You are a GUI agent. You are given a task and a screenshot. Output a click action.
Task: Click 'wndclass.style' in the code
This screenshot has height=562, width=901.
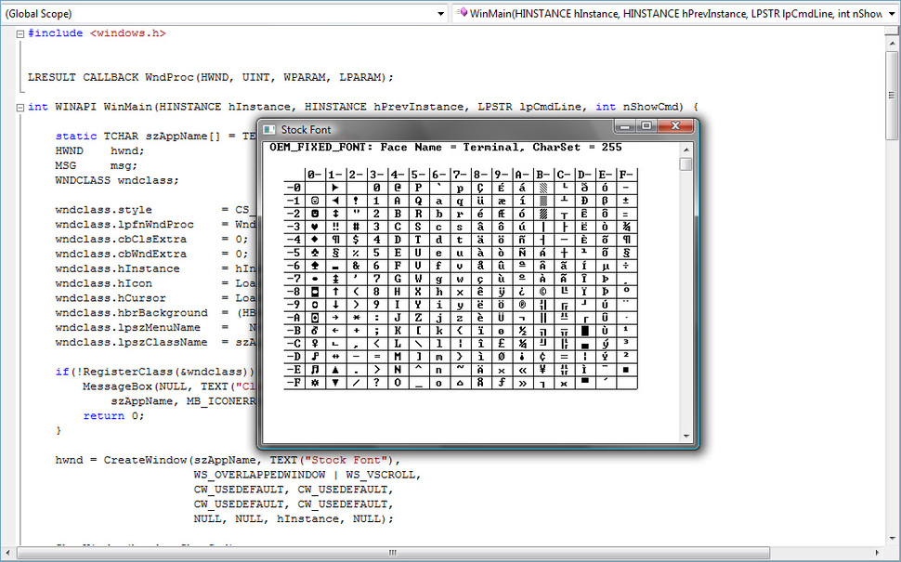pos(103,210)
